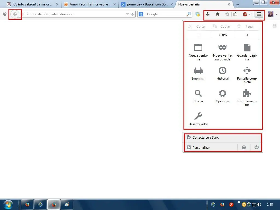Viewport: 280px width, 210px height.
Task: Close the Nueva pestaña tab
Action: pyautogui.click(x=229, y=4)
